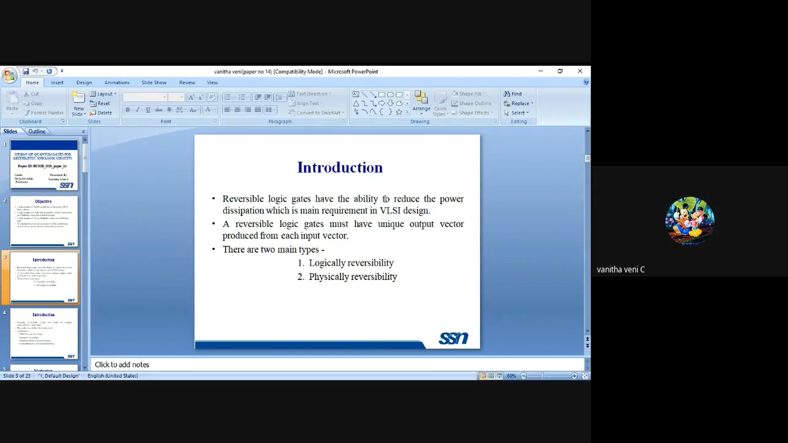This screenshot has height=443, width=788.
Task: Click the New Slide icon
Action: (x=78, y=98)
